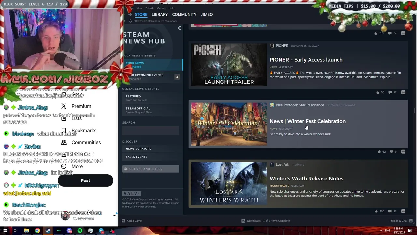
Task: Open ellipsis menu beside 22 comments
Action: (403, 33)
